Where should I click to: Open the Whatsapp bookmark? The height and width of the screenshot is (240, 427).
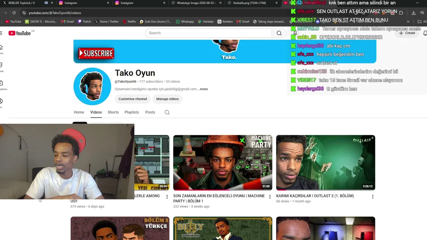(x=185, y=22)
